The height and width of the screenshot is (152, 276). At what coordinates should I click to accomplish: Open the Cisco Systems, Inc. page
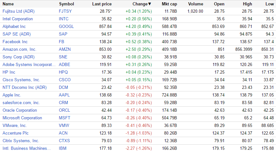click(21, 80)
